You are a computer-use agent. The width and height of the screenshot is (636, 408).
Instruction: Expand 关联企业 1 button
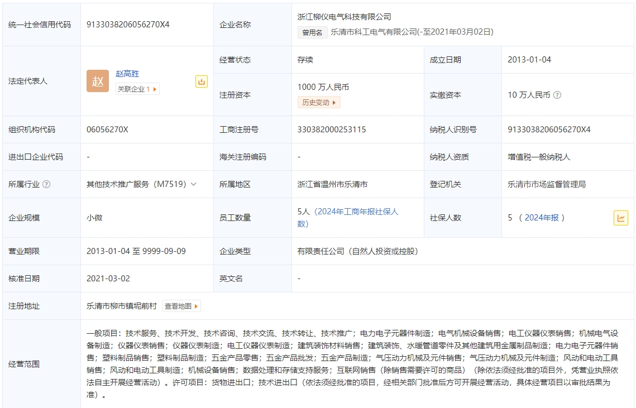coord(137,89)
